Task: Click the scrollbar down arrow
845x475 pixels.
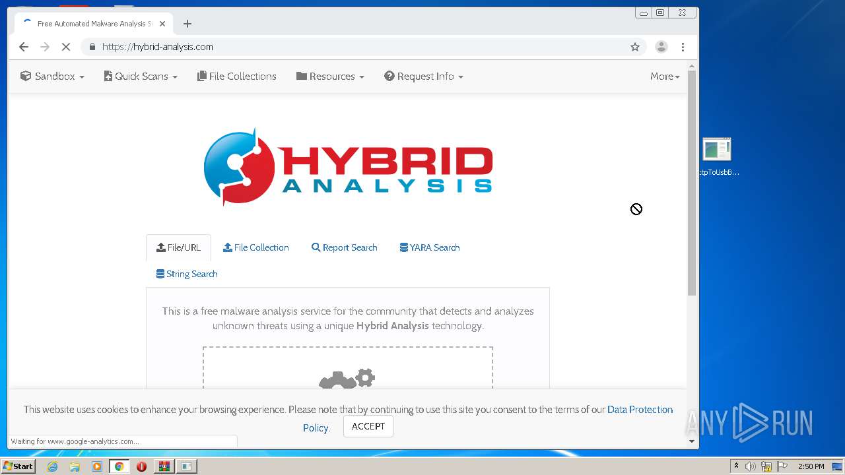Action: point(692,441)
